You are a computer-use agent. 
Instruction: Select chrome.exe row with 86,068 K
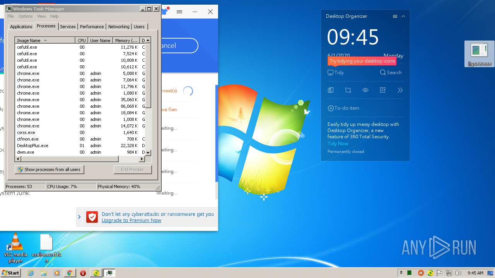tap(80, 106)
